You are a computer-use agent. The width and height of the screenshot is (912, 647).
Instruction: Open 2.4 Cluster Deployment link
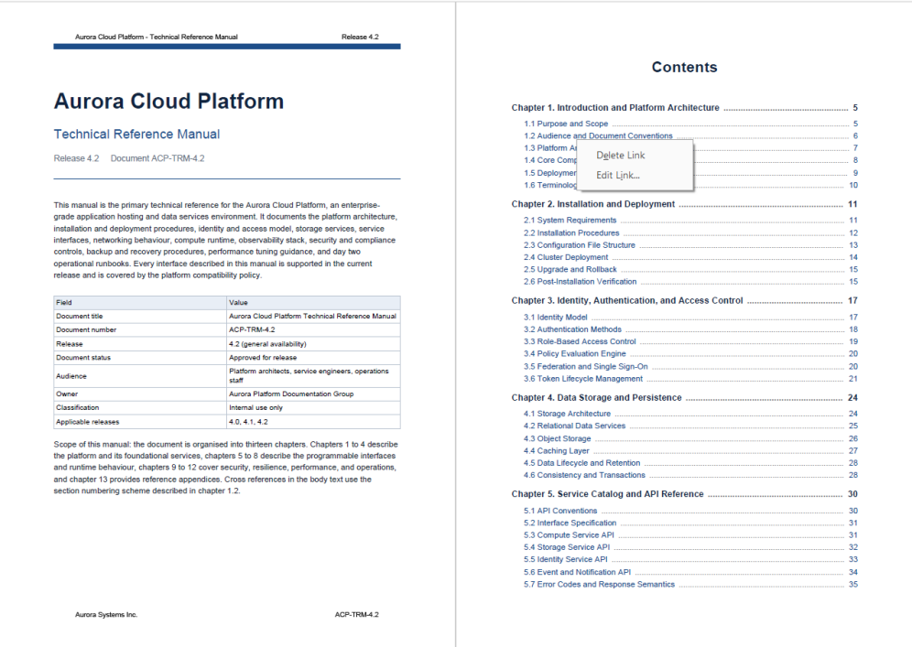[x=565, y=257]
